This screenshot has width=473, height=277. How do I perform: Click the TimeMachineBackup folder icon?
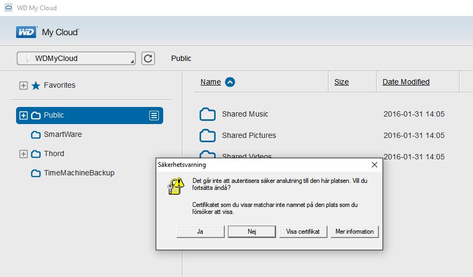click(x=36, y=173)
